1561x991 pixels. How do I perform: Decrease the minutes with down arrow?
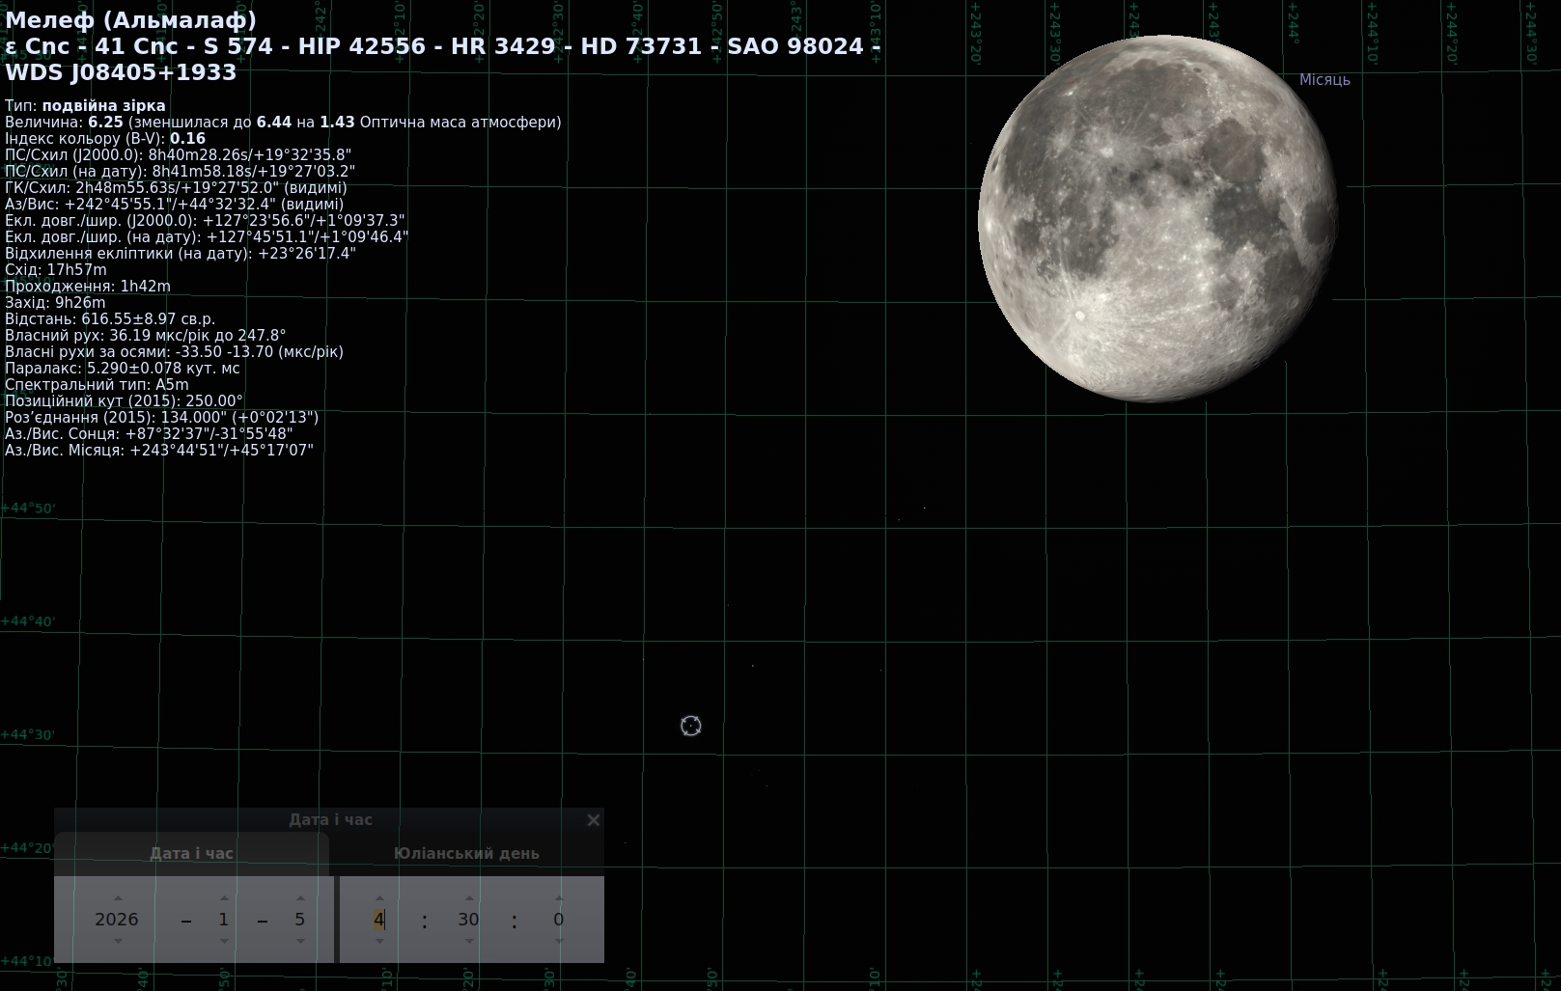point(469,941)
